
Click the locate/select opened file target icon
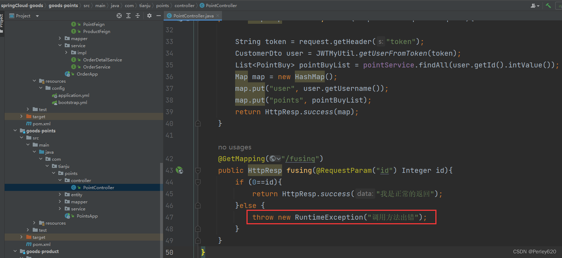pos(119,16)
